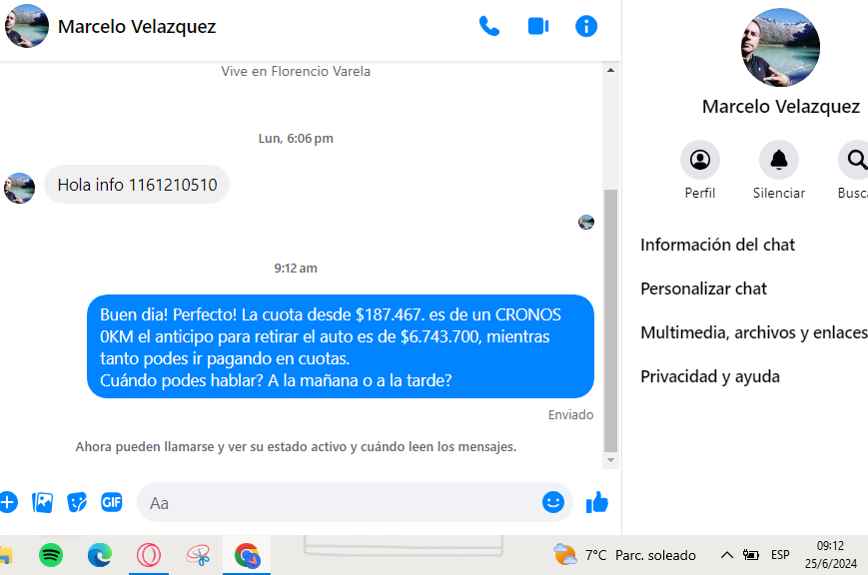Click the "Lun, 6:06 pm" timestamp
Screen dimensions: 868x575
[x=296, y=139]
